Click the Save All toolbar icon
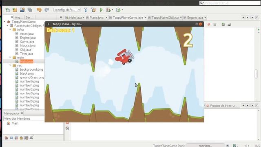 (30, 10)
